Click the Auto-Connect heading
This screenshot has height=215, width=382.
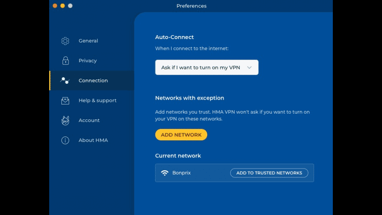click(x=174, y=37)
